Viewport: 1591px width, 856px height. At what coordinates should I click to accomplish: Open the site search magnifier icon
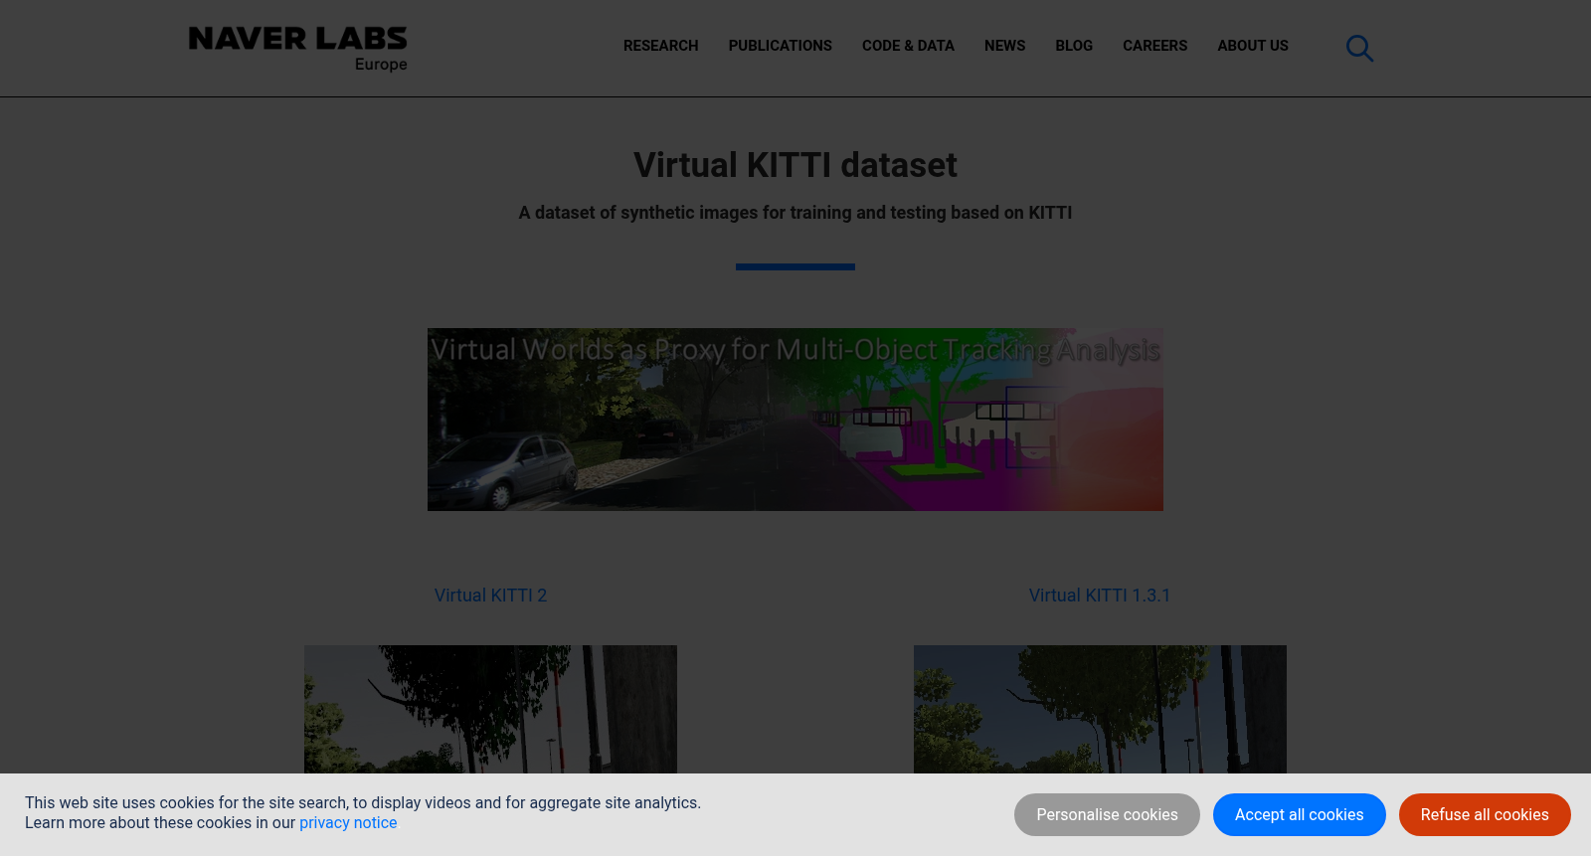1359,48
